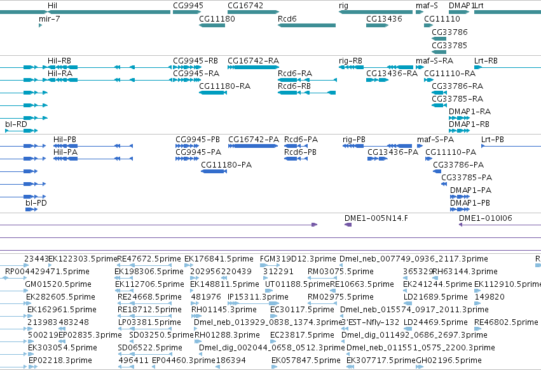Screen dimensions: 541x370
Task: Select the bl-RD transcript
Action: pos(21,131)
